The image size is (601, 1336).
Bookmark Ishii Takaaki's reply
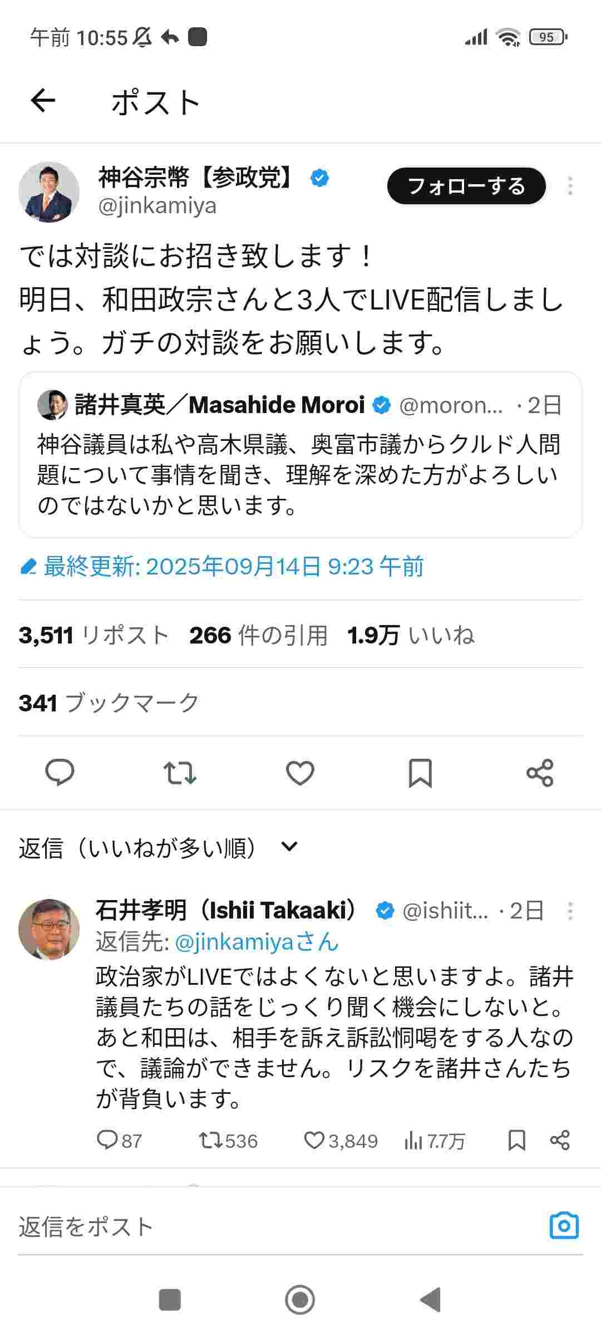click(517, 1141)
